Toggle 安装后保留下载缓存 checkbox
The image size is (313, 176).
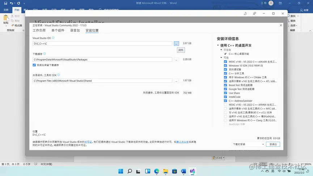[x=34, y=65]
